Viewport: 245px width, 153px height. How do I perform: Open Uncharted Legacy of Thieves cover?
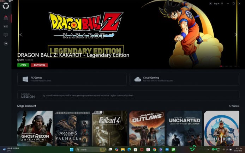pos(184,128)
